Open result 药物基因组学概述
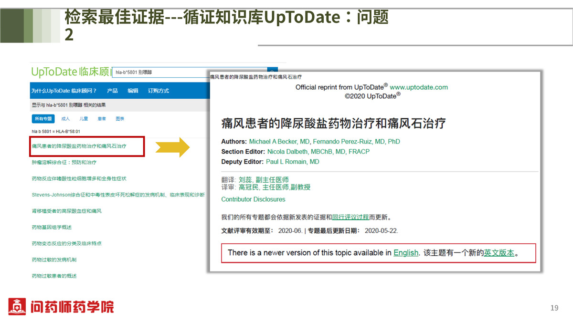The height and width of the screenshot is (322, 573). pos(52,227)
